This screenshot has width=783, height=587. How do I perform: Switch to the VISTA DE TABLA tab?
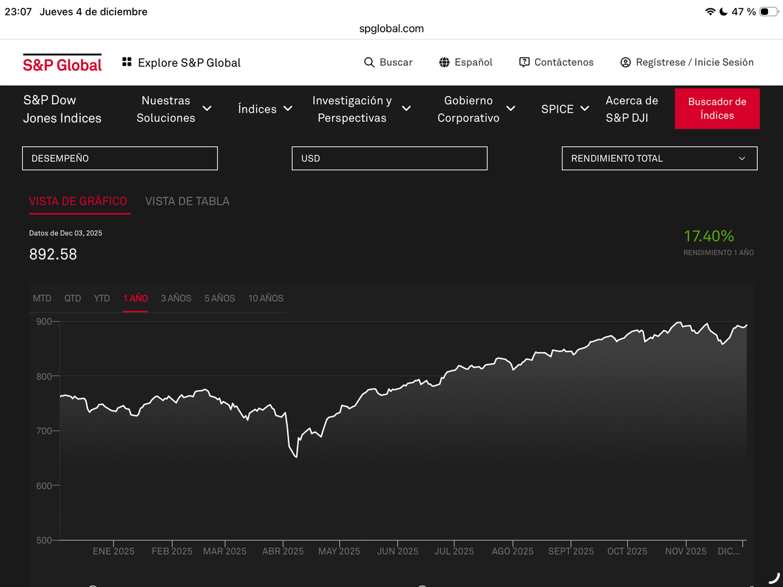[187, 201]
